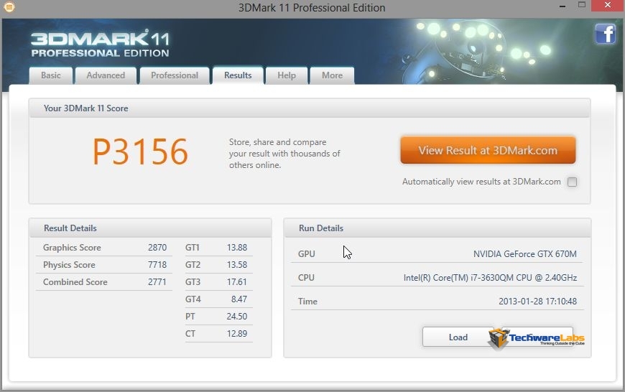
Task: Click the app menu icon in title bar
Action: tap(9, 7)
